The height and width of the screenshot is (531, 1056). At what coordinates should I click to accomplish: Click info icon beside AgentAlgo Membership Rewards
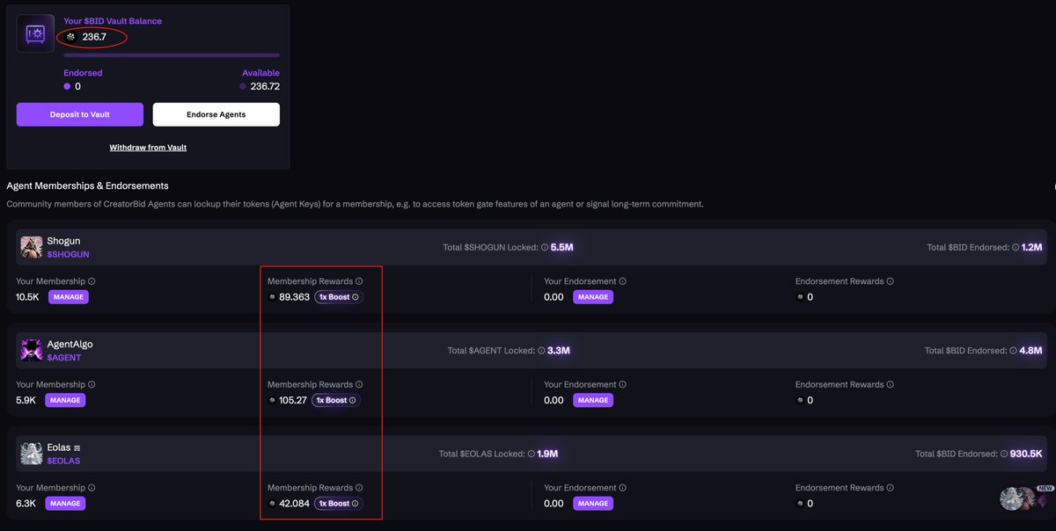pos(359,384)
